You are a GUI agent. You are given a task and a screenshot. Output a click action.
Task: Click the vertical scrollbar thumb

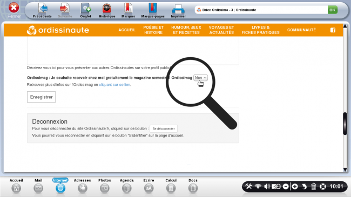[345, 124]
